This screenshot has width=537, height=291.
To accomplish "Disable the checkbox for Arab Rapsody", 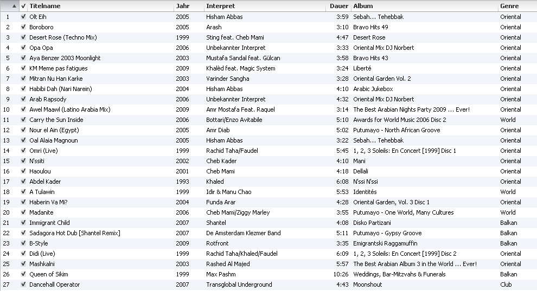I will coord(23,99).
